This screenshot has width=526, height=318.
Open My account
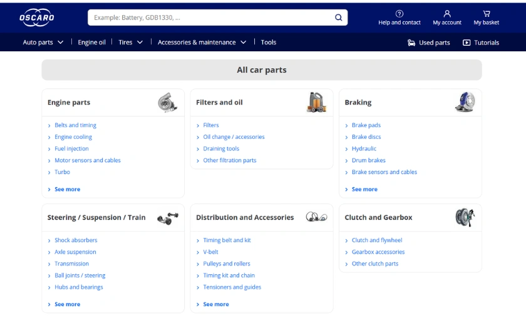[447, 18]
